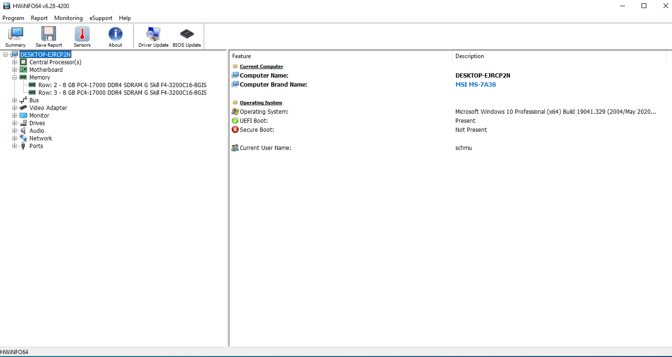Click the Feature column header

click(x=341, y=56)
